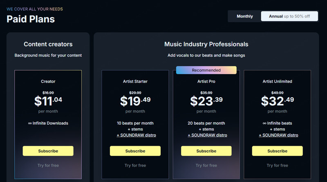Open SOUNDRAW distro link under Artist Unlimited
The width and height of the screenshot is (327, 182).
[278, 135]
